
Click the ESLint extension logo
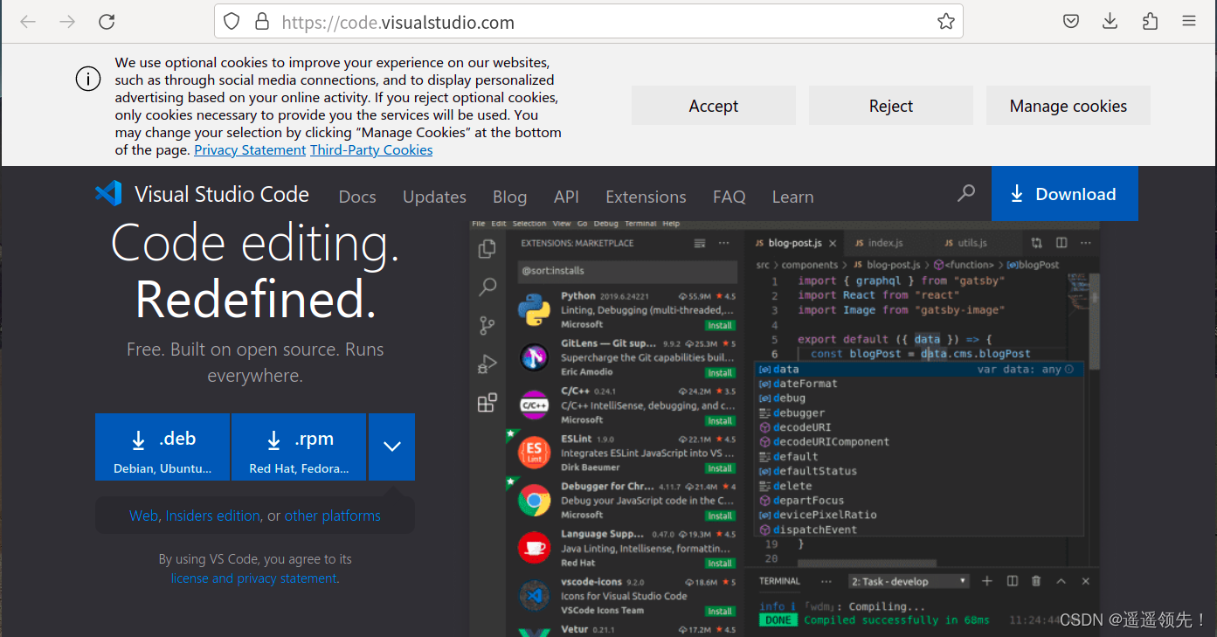point(533,452)
